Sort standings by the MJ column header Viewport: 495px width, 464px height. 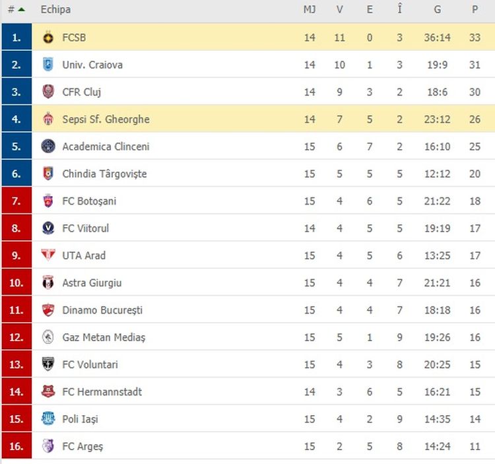[x=310, y=10]
